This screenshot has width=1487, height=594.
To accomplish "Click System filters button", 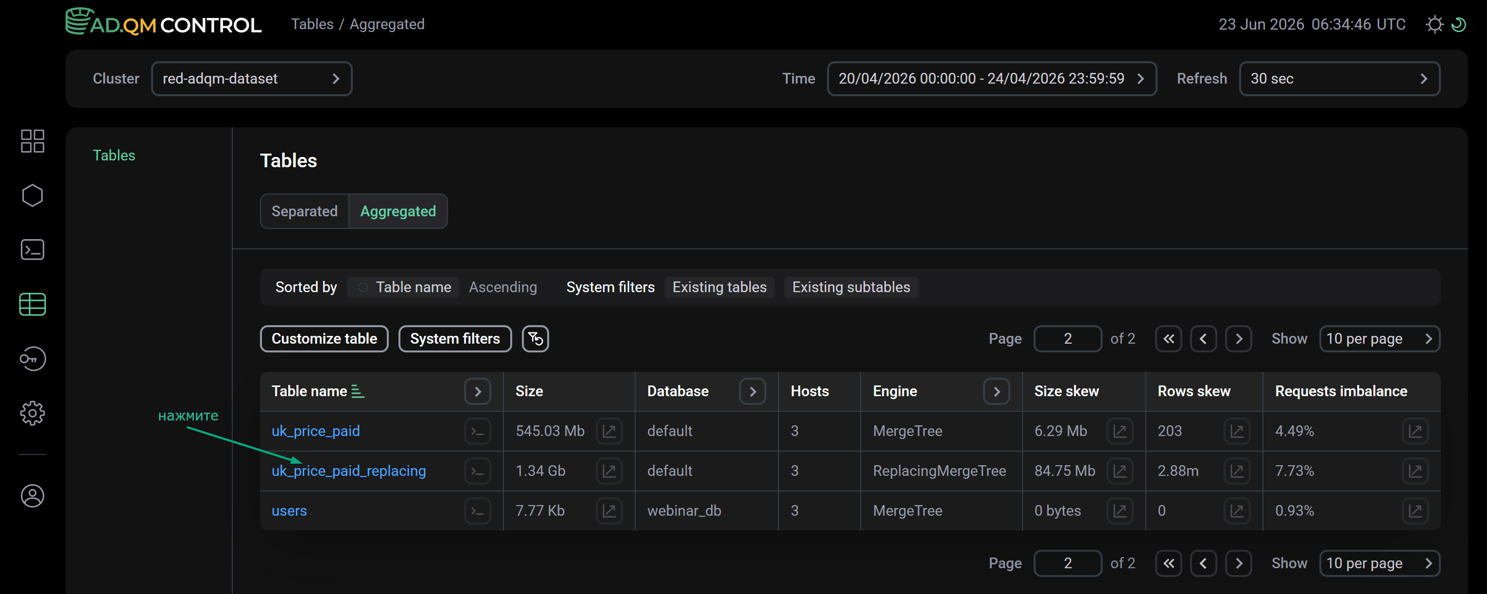I will click(x=455, y=339).
